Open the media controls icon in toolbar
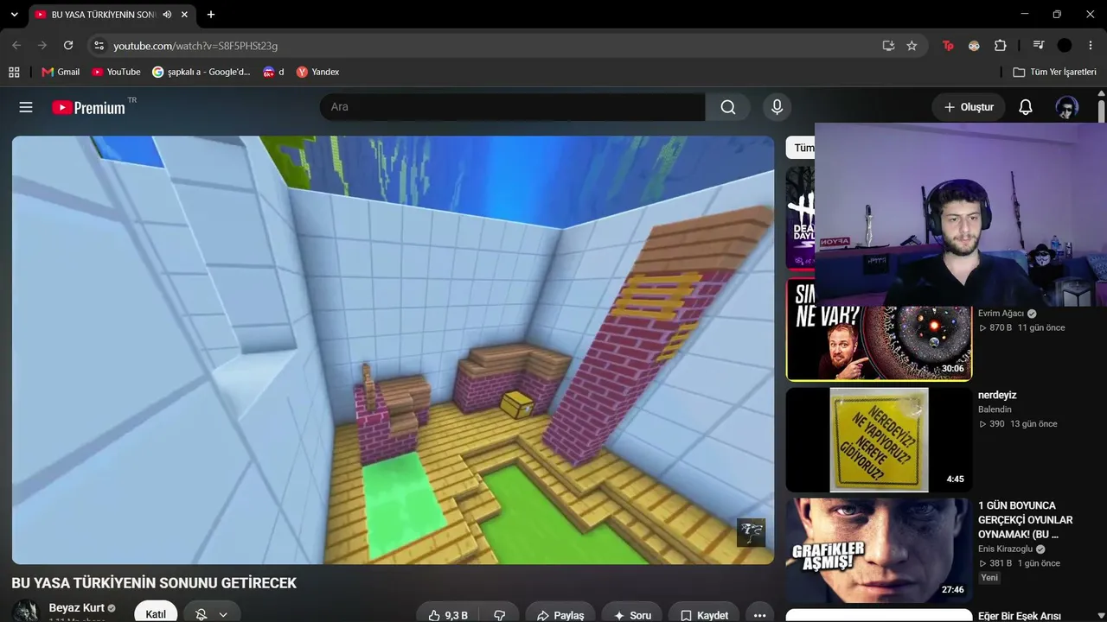The image size is (1107, 622). click(x=1039, y=45)
